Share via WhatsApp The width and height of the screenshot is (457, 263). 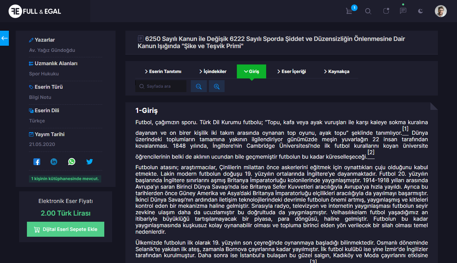[72, 162]
